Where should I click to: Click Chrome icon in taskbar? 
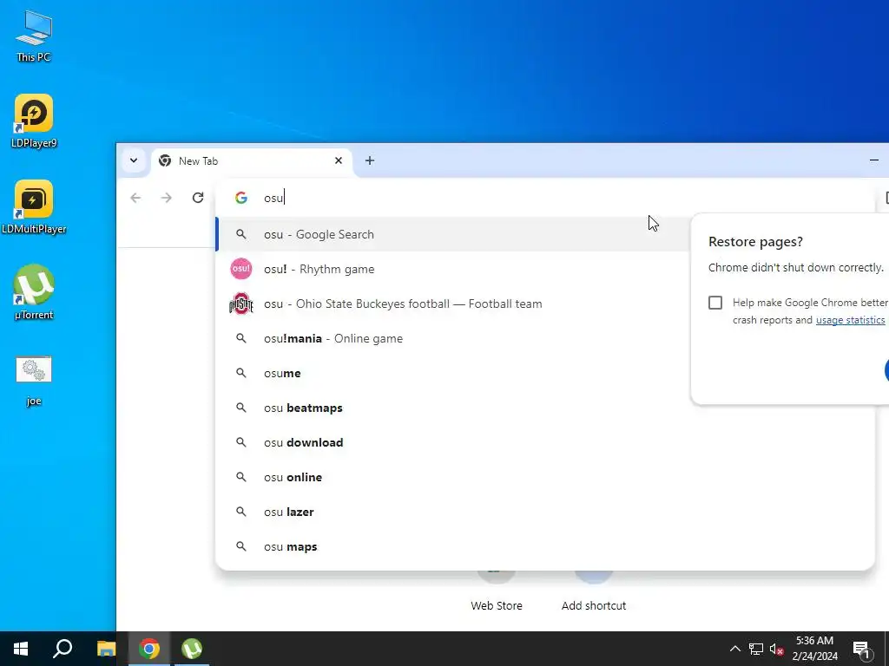tap(149, 649)
